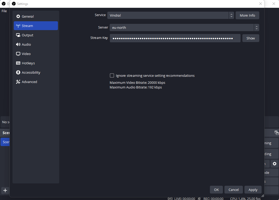Open Output settings via its icon
The height and width of the screenshot is (200, 279).
coord(18,35)
